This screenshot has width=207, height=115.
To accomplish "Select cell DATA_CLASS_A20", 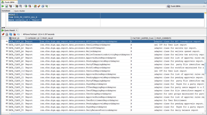I will point(17,45).
